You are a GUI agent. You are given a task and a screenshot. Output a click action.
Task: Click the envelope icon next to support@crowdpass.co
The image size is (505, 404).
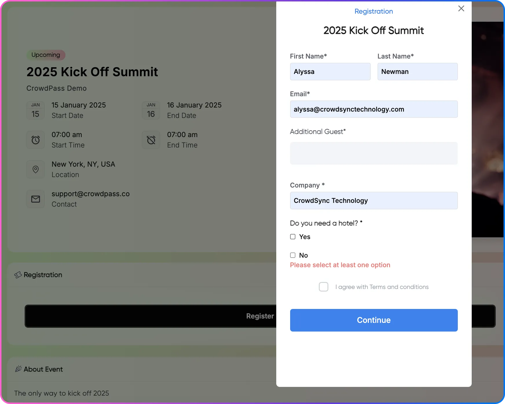[x=35, y=199]
